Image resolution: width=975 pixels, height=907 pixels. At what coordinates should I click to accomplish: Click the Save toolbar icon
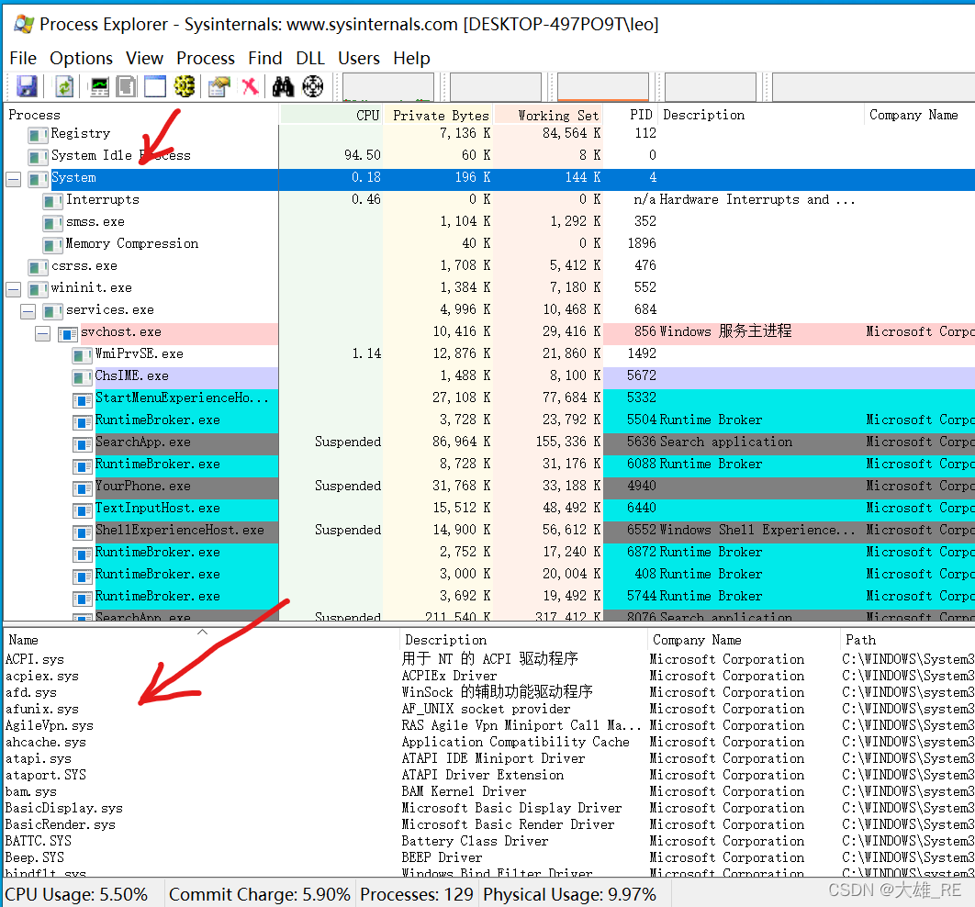(27, 85)
